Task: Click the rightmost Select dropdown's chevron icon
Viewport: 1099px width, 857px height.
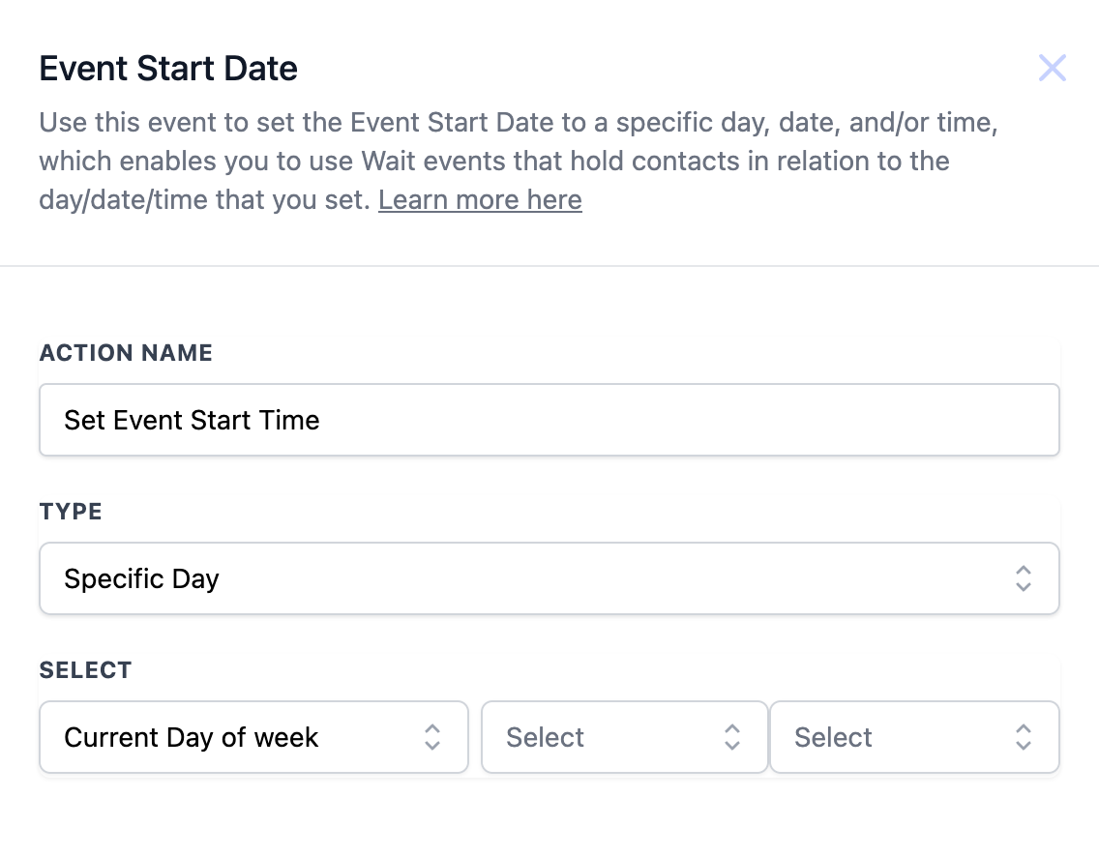Action: (x=1023, y=737)
